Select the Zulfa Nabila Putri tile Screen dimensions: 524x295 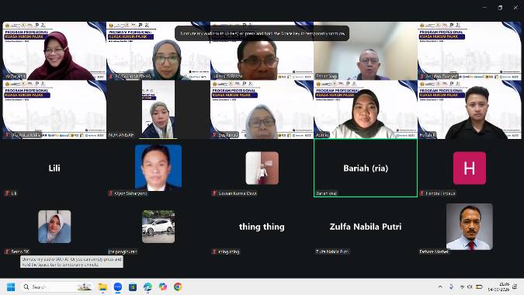tap(366, 227)
